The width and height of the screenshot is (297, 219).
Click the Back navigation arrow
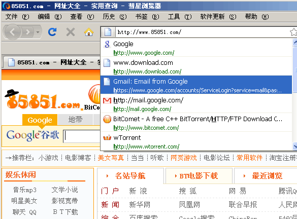click(x=12, y=32)
